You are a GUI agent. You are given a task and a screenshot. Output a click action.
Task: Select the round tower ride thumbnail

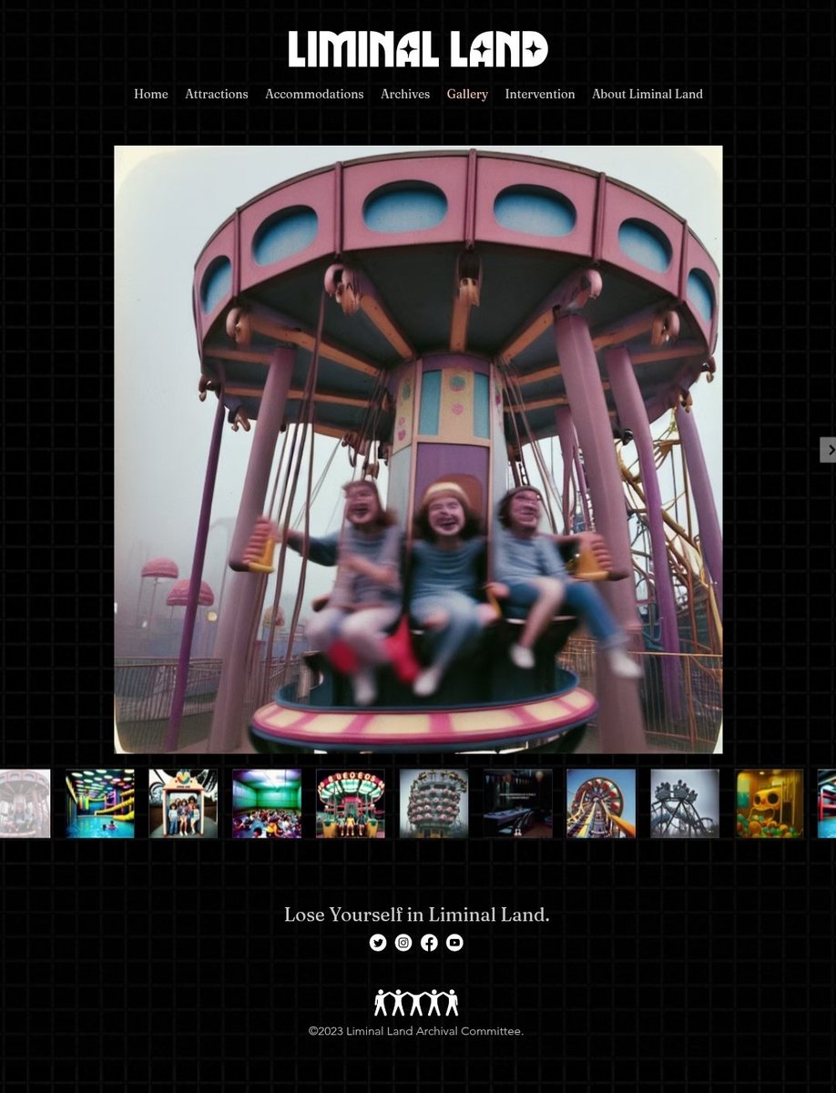[433, 803]
